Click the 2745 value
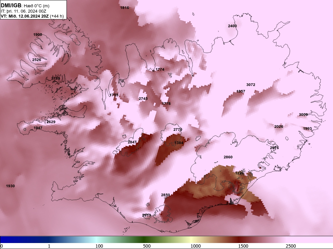The image size is (333, 249). tap(143, 99)
